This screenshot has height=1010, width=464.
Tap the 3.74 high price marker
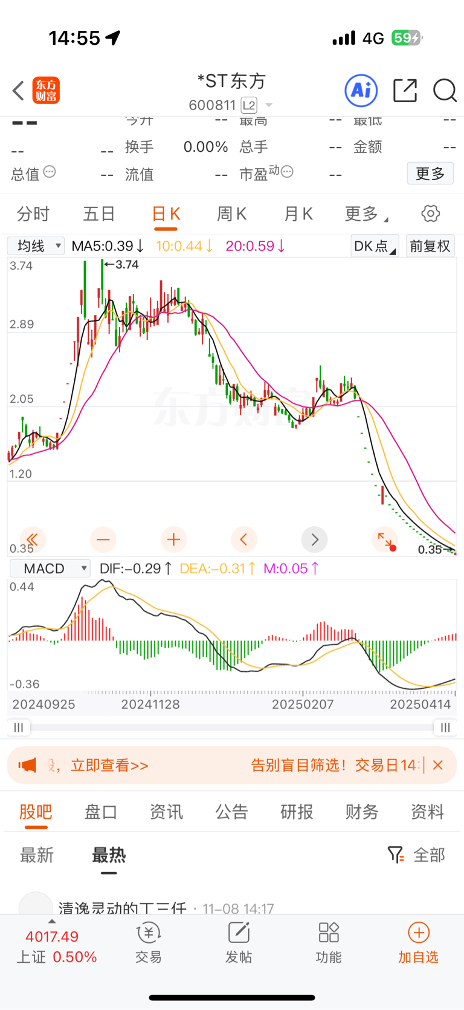pos(122,264)
